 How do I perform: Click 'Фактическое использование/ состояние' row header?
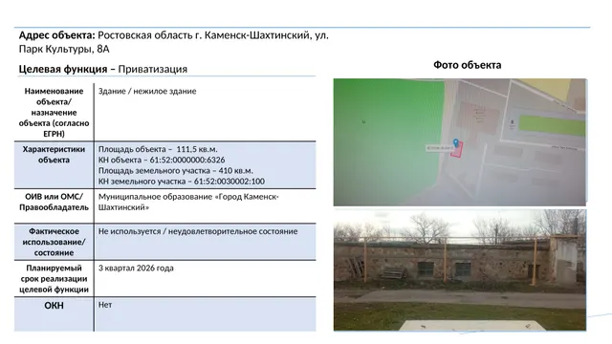(54, 242)
